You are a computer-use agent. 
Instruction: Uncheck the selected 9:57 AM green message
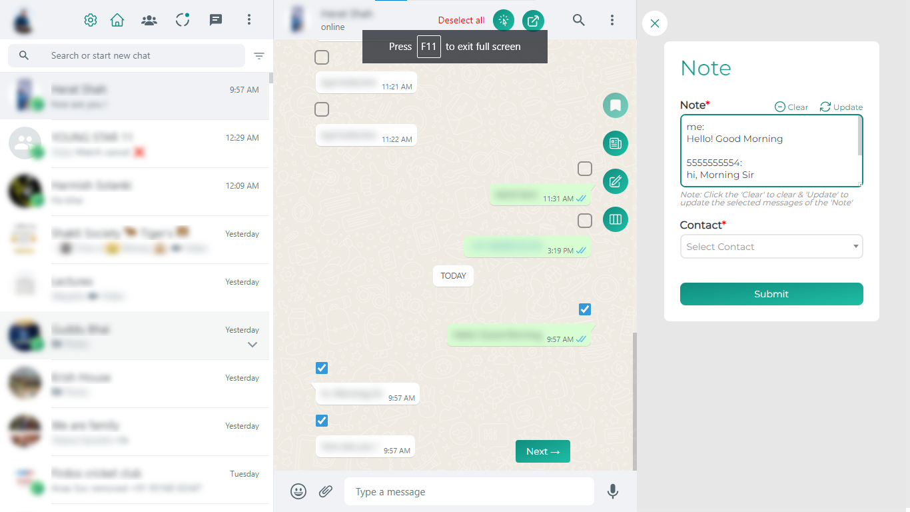(x=584, y=309)
